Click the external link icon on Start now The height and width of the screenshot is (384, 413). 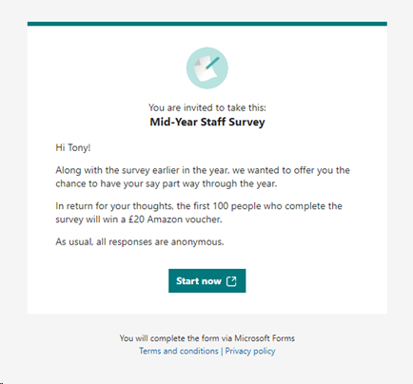231,281
